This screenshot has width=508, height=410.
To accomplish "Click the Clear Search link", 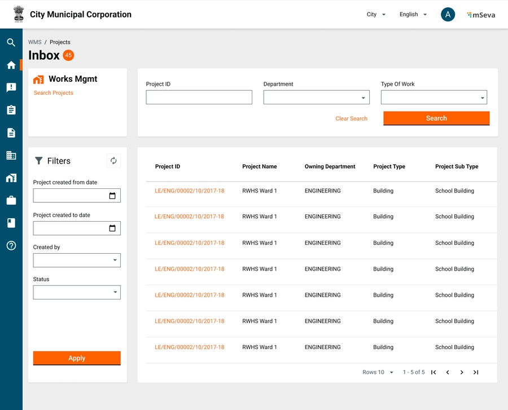I will coord(351,118).
